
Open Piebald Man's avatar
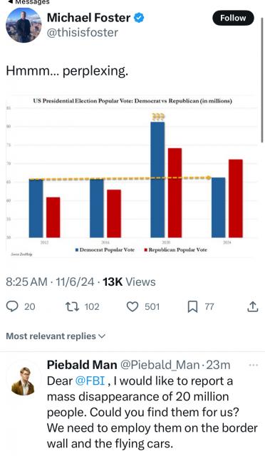(x=24, y=381)
